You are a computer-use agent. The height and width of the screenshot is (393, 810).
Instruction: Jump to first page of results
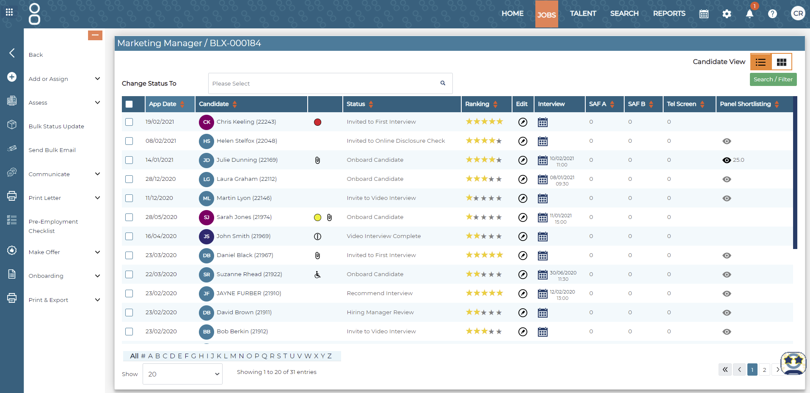pyautogui.click(x=725, y=370)
